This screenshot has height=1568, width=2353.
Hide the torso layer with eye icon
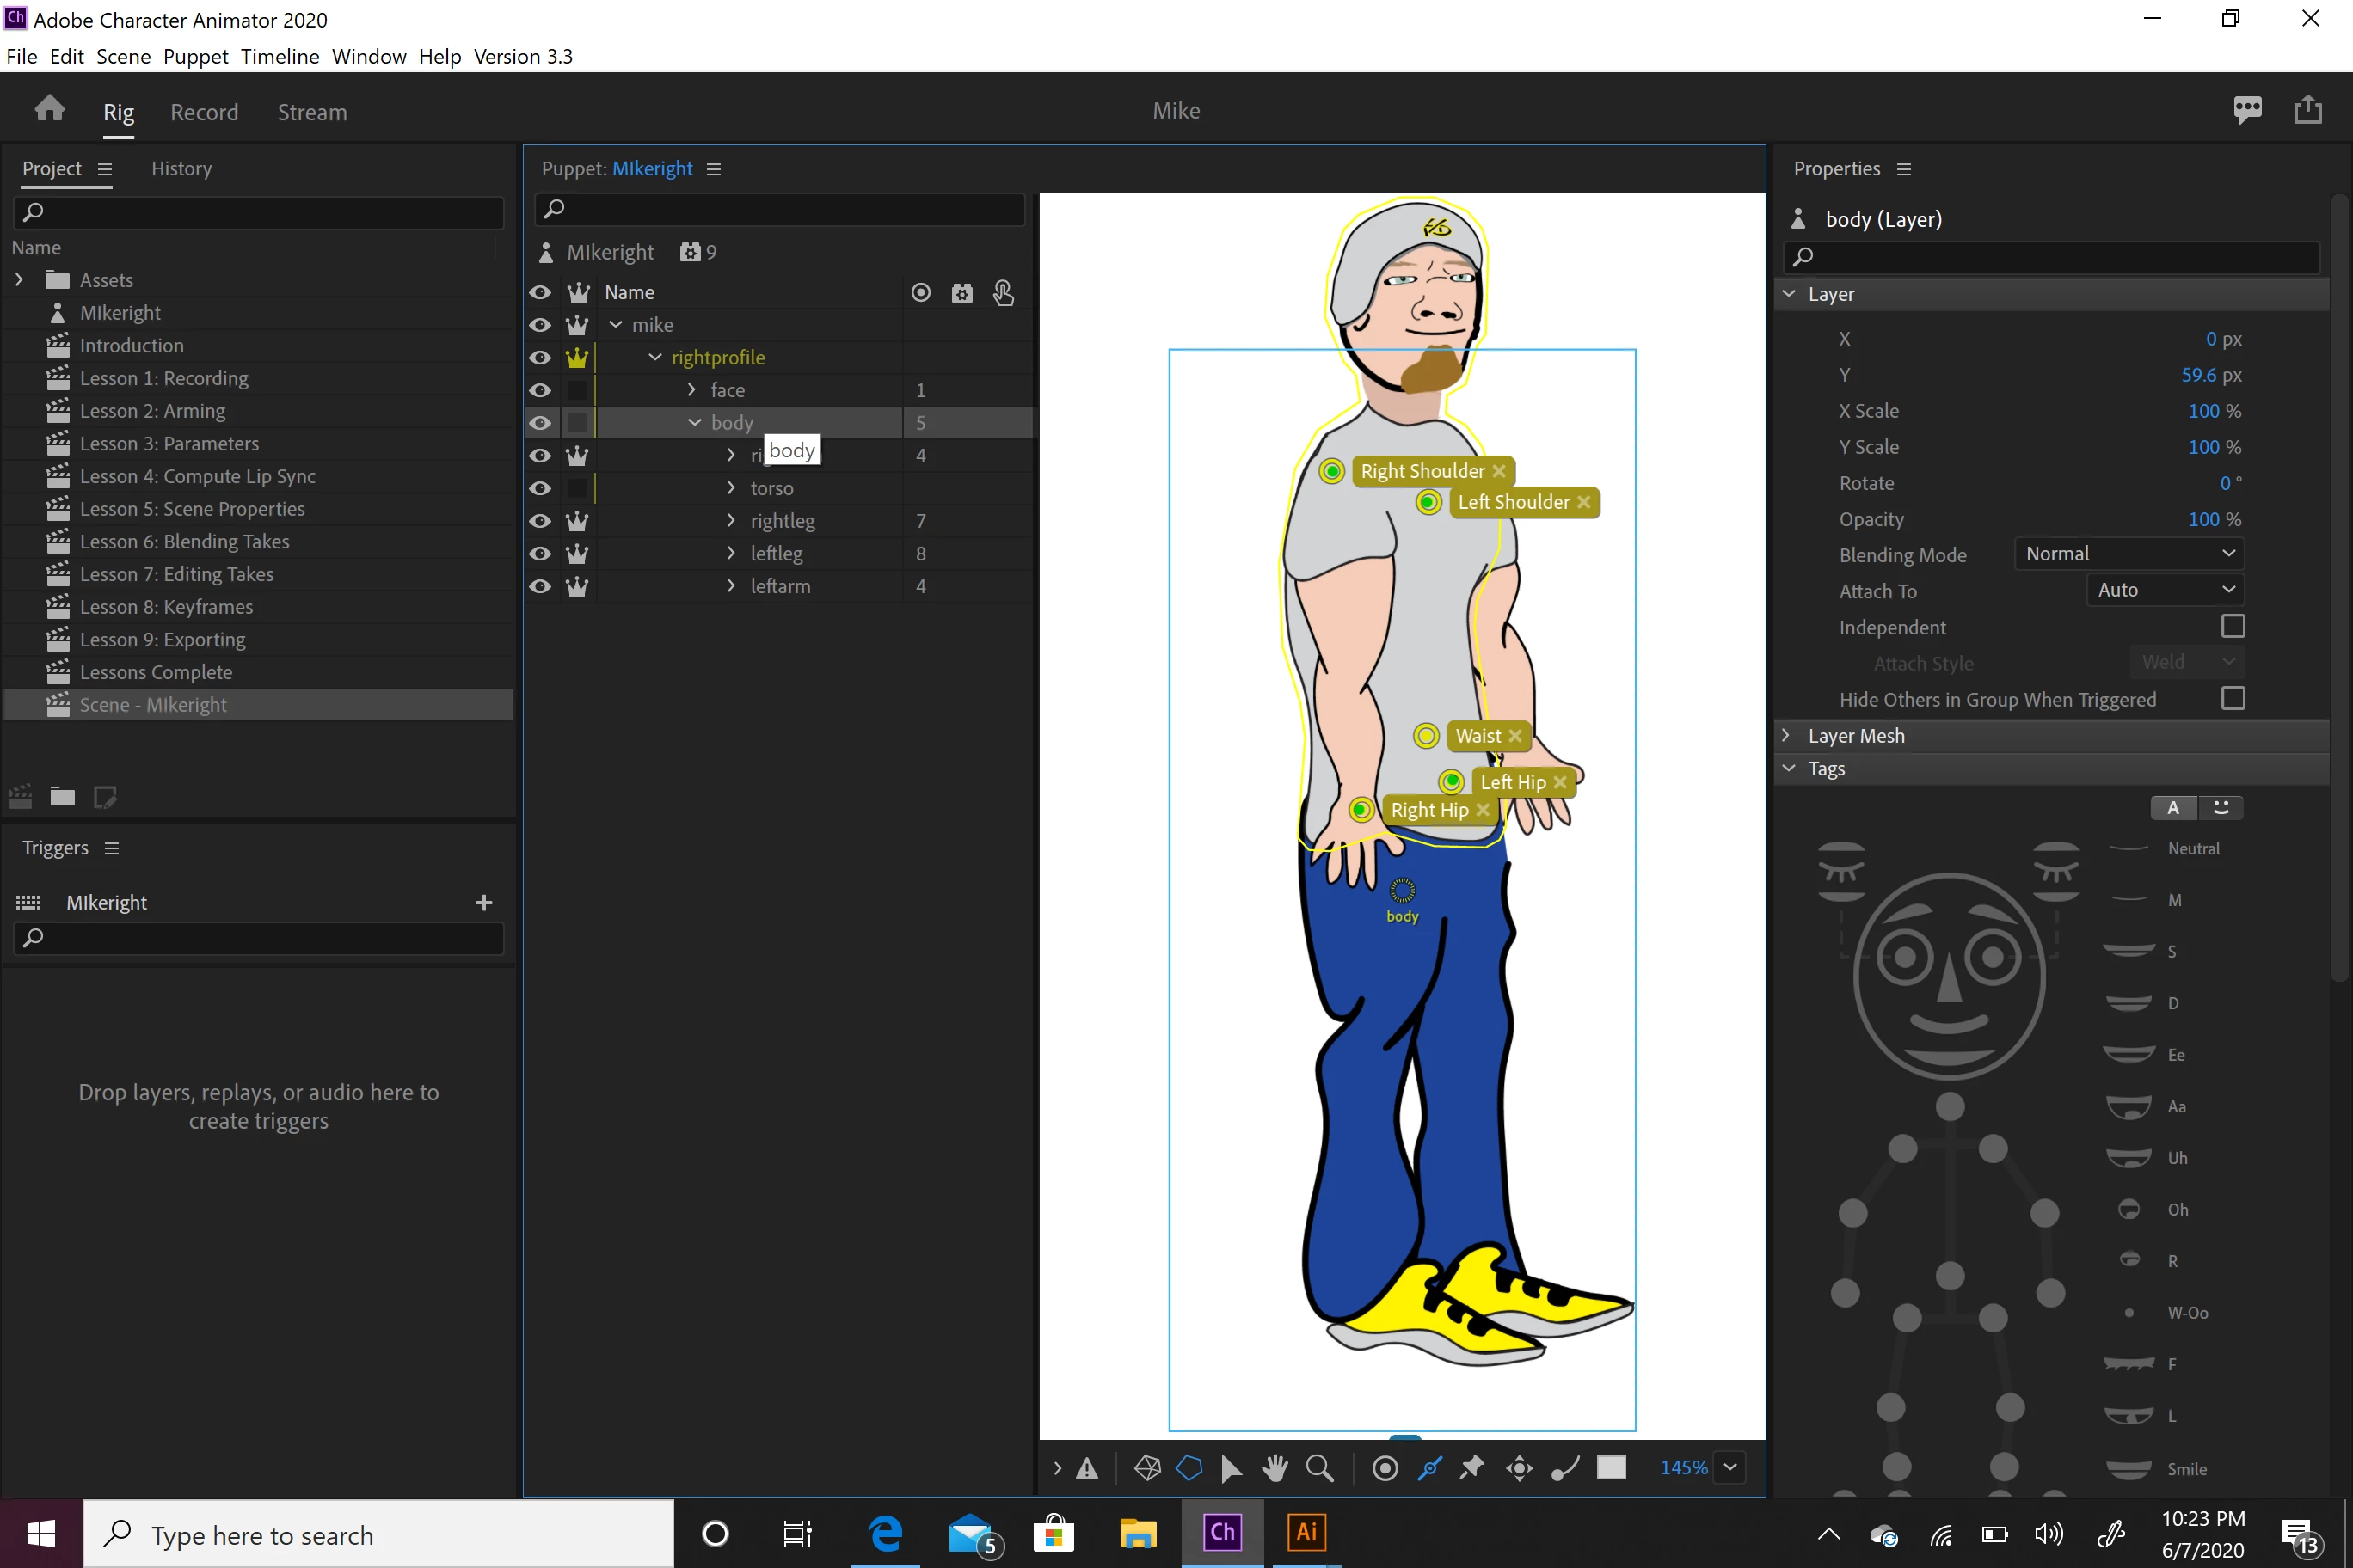(540, 488)
